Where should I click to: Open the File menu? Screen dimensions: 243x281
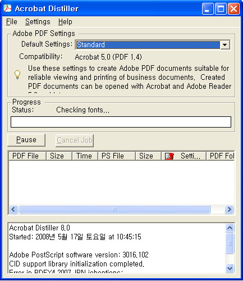click(12, 22)
